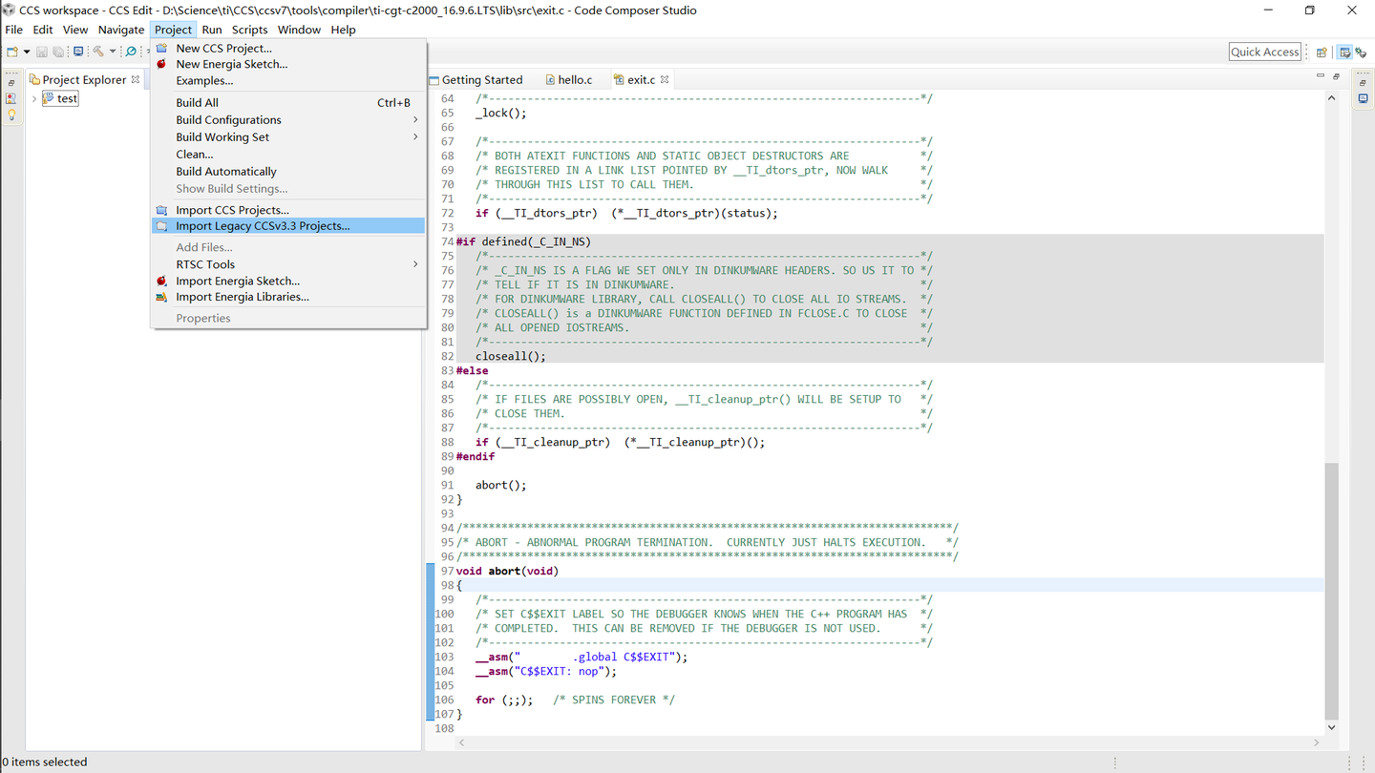
Task: Open the left sidebar person view icon
Action: (x=11, y=98)
